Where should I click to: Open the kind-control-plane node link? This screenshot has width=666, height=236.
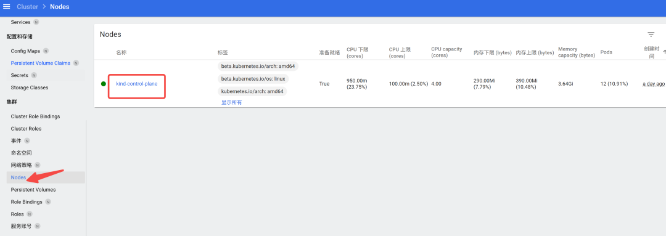pyautogui.click(x=137, y=84)
